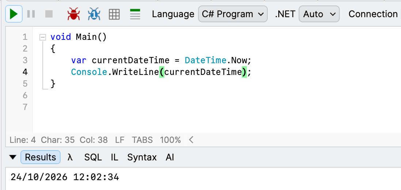The height and width of the screenshot is (190, 401).
Task: Switch to the SQL tab
Action: (x=93, y=157)
